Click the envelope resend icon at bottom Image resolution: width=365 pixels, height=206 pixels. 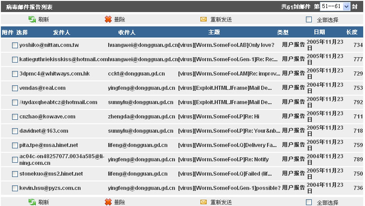(x=204, y=202)
